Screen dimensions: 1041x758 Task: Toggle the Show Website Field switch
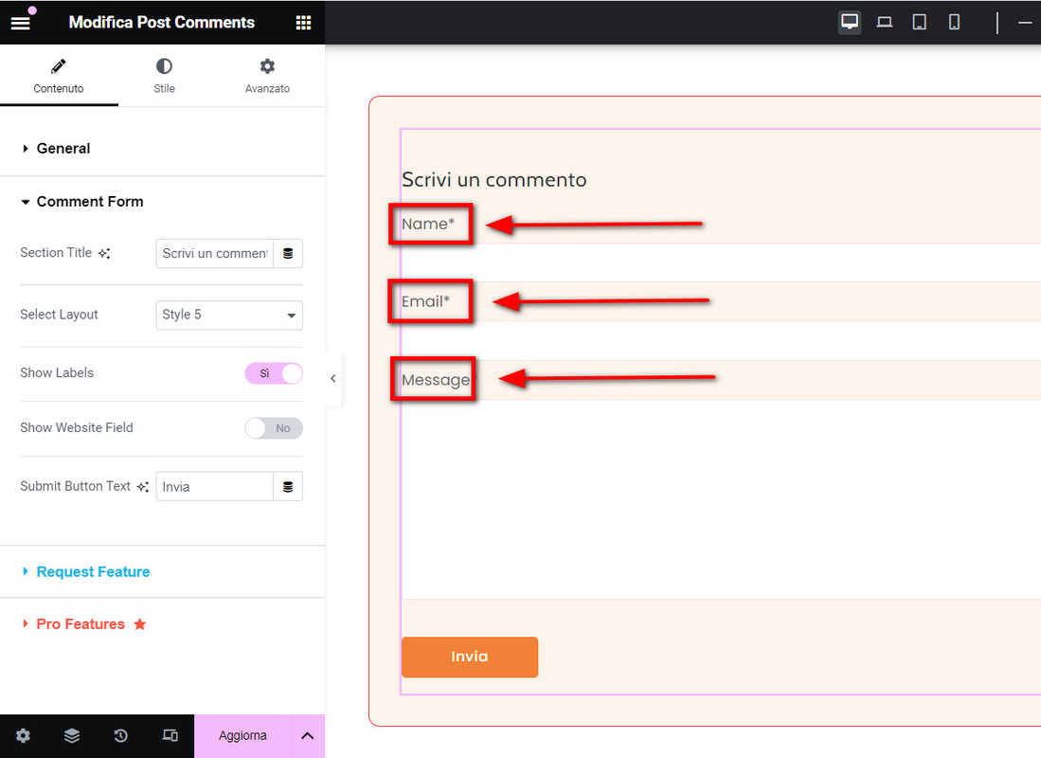pyautogui.click(x=274, y=428)
